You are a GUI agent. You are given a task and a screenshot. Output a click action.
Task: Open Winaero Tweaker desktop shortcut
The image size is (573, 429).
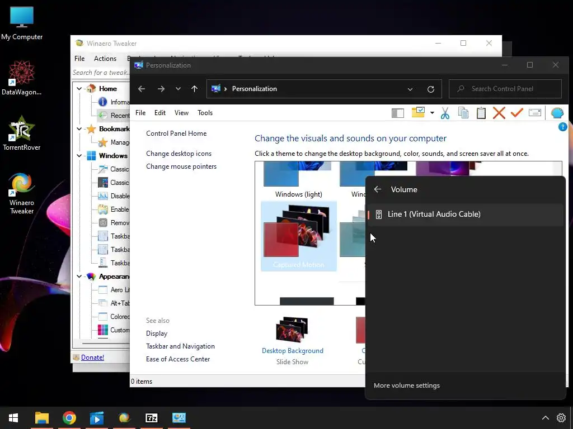[22, 194]
